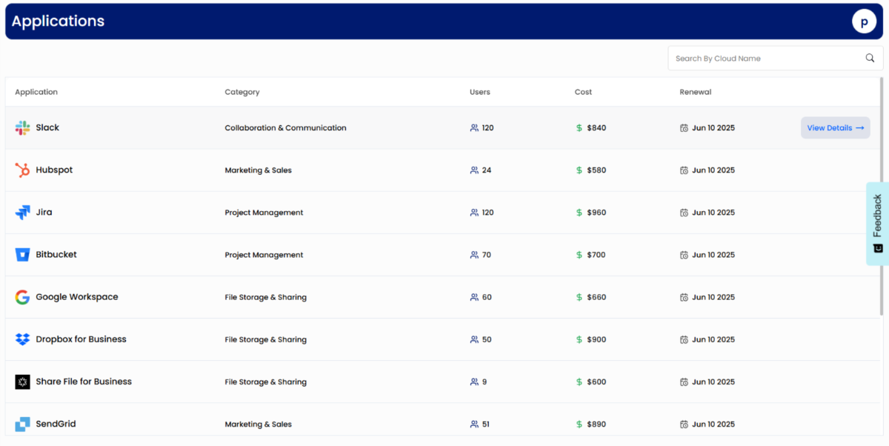Click the 24 users value
Viewport: 889px width, 446px height.
[487, 170]
